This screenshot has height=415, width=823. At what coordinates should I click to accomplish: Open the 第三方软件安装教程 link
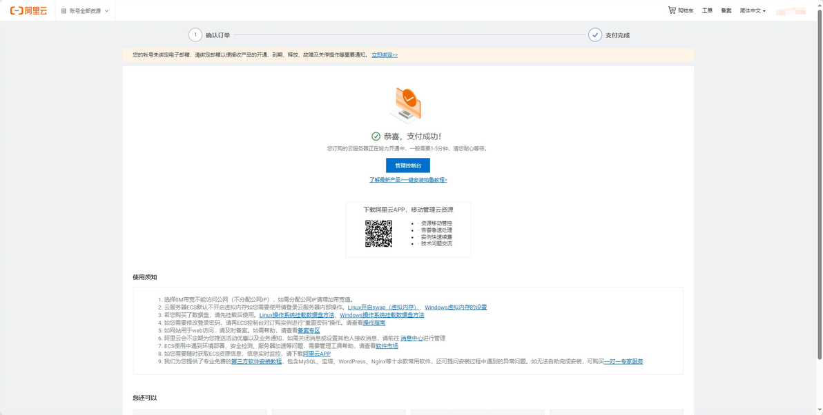click(x=257, y=361)
